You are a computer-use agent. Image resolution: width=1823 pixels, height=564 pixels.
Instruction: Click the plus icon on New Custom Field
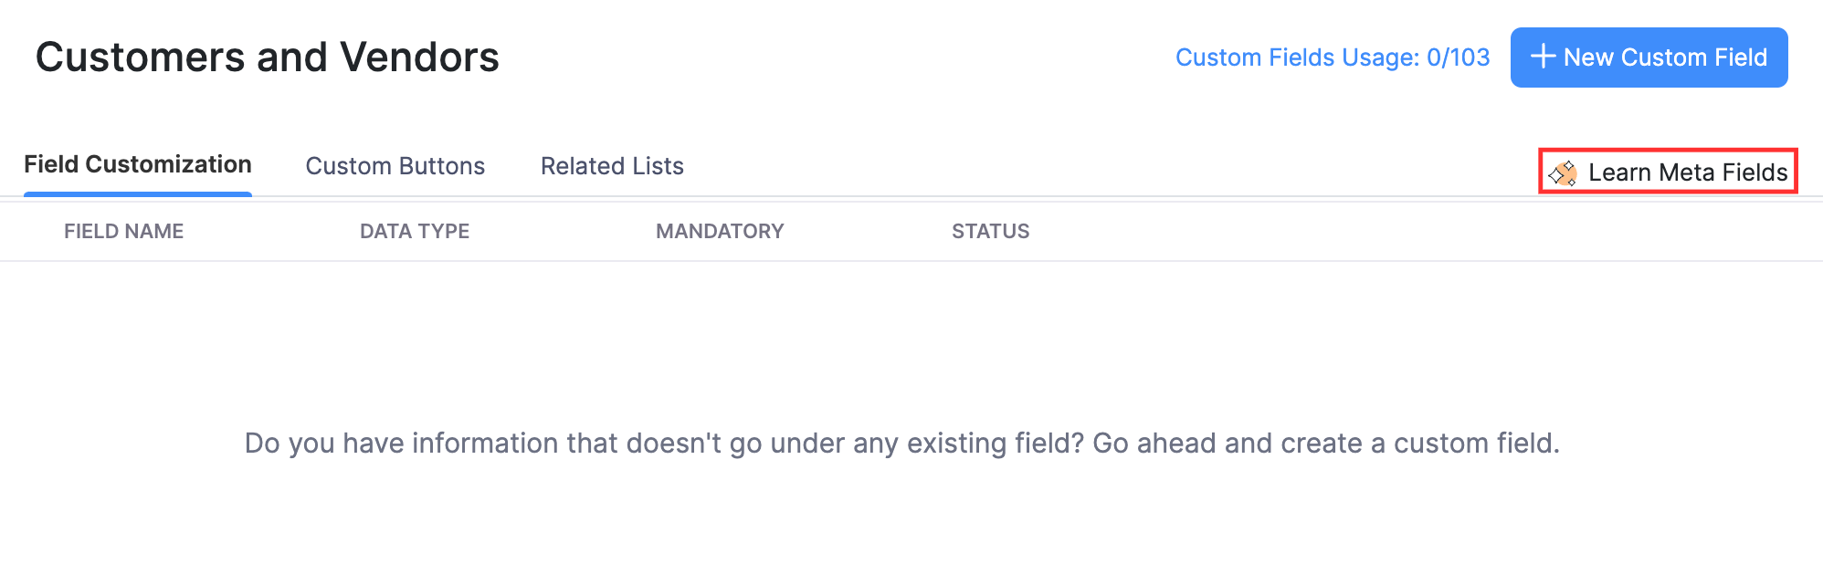click(1544, 57)
